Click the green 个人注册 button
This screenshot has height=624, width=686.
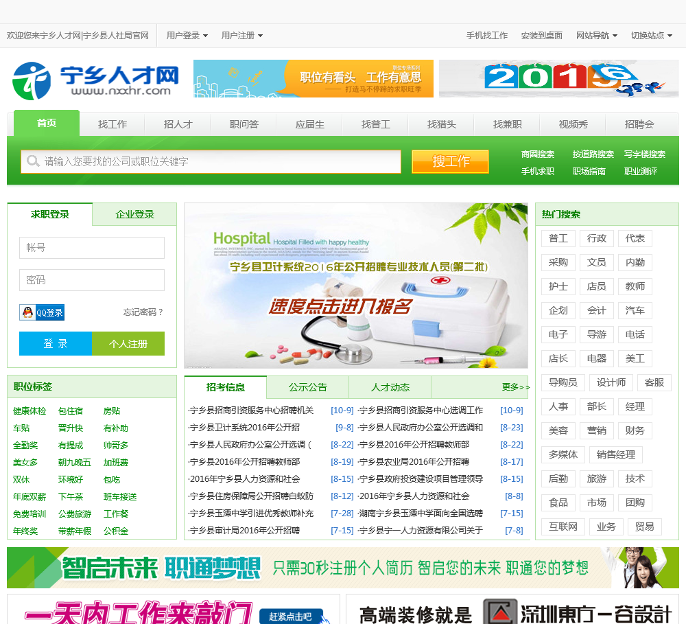[128, 344]
